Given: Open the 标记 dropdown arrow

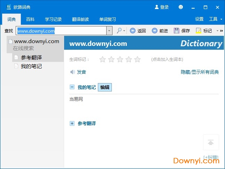Looking at the screenshot, I should tap(217, 31).
